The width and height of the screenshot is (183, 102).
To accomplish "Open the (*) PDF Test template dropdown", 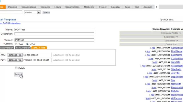I will [x=172, y=20].
